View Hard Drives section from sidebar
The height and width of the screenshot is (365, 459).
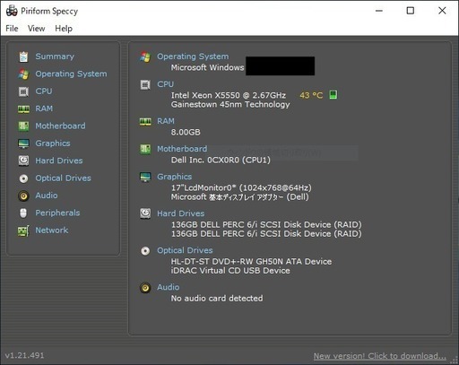pyautogui.click(x=59, y=161)
